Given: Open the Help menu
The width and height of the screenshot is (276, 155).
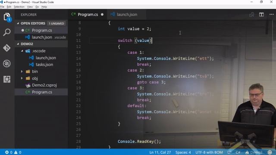Looking at the screenshot, I should [x=44, y=7].
